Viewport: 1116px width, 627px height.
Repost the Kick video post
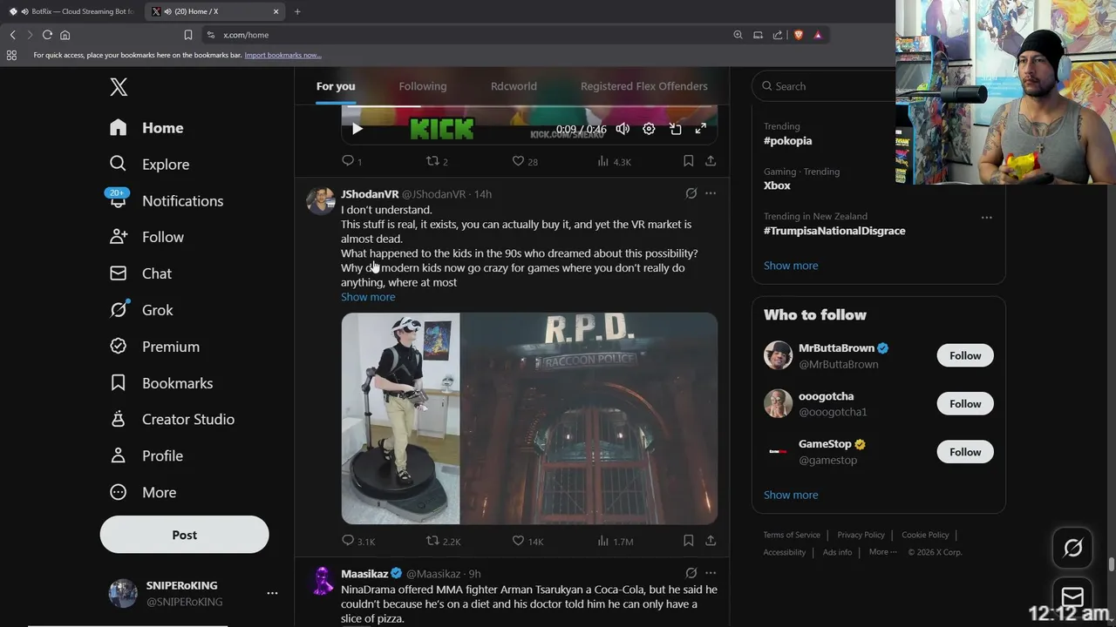pos(437,161)
